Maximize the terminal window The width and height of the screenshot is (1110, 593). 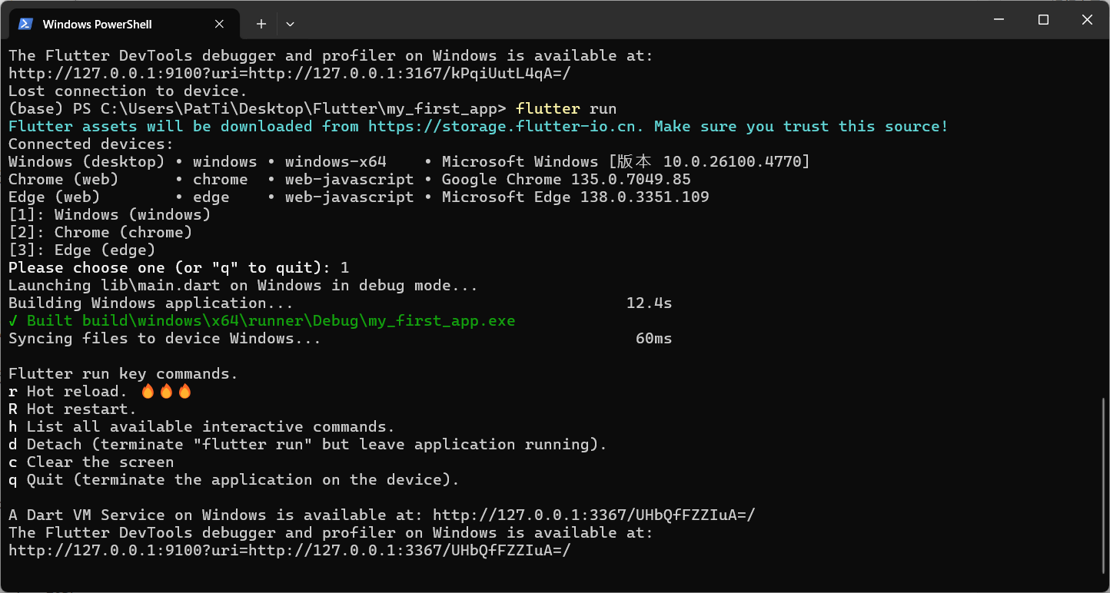tap(1043, 20)
